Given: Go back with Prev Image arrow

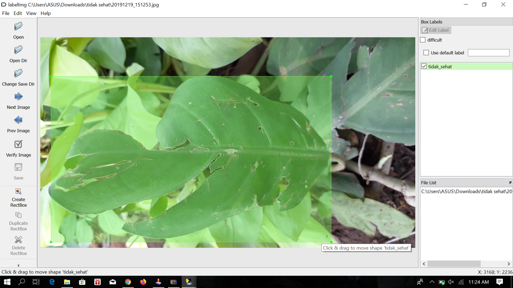Looking at the screenshot, I should [18, 120].
